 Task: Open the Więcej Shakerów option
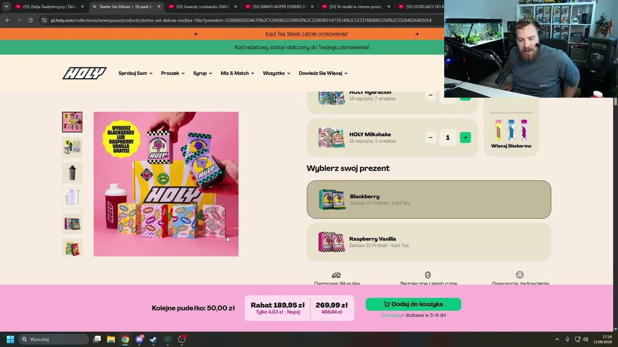click(511, 133)
